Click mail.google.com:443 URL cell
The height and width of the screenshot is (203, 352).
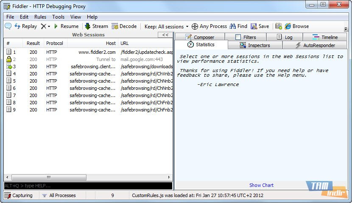142,59
